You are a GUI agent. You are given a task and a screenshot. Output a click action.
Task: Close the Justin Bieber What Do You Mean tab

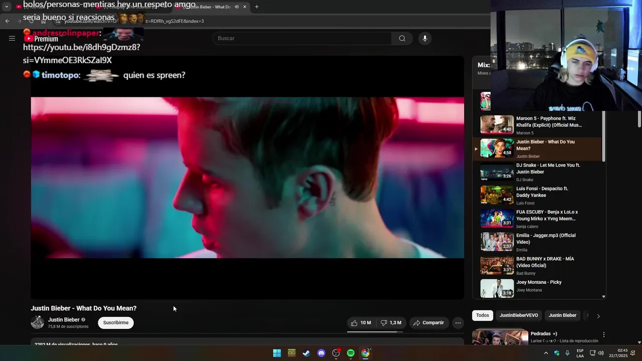pyautogui.click(x=245, y=7)
